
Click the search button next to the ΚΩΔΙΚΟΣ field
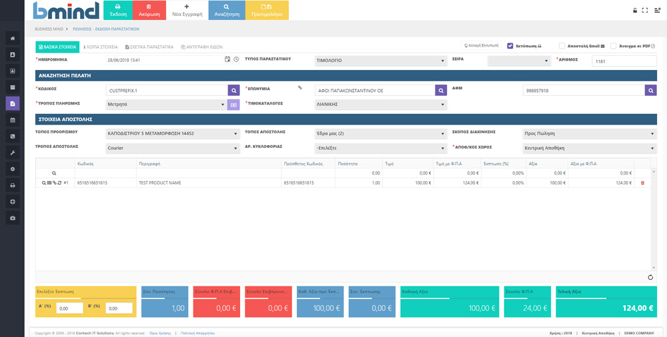click(x=233, y=90)
